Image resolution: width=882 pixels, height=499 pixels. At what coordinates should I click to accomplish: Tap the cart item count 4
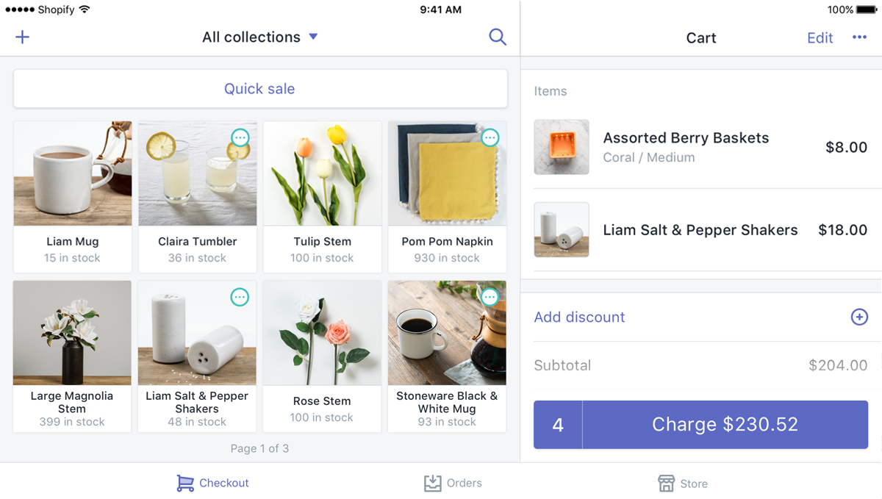(558, 425)
